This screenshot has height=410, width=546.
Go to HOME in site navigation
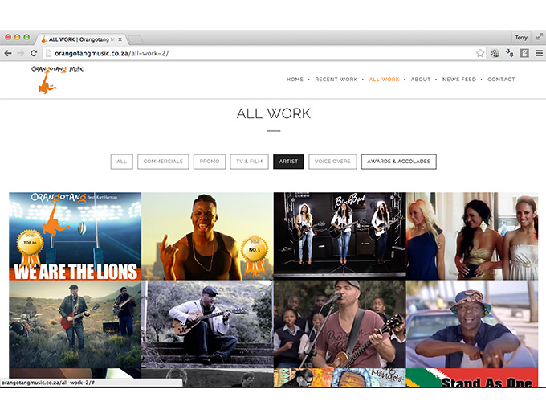[x=295, y=80]
